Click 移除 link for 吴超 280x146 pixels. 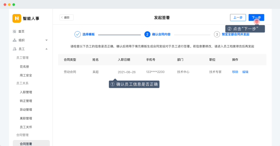(x=235, y=72)
